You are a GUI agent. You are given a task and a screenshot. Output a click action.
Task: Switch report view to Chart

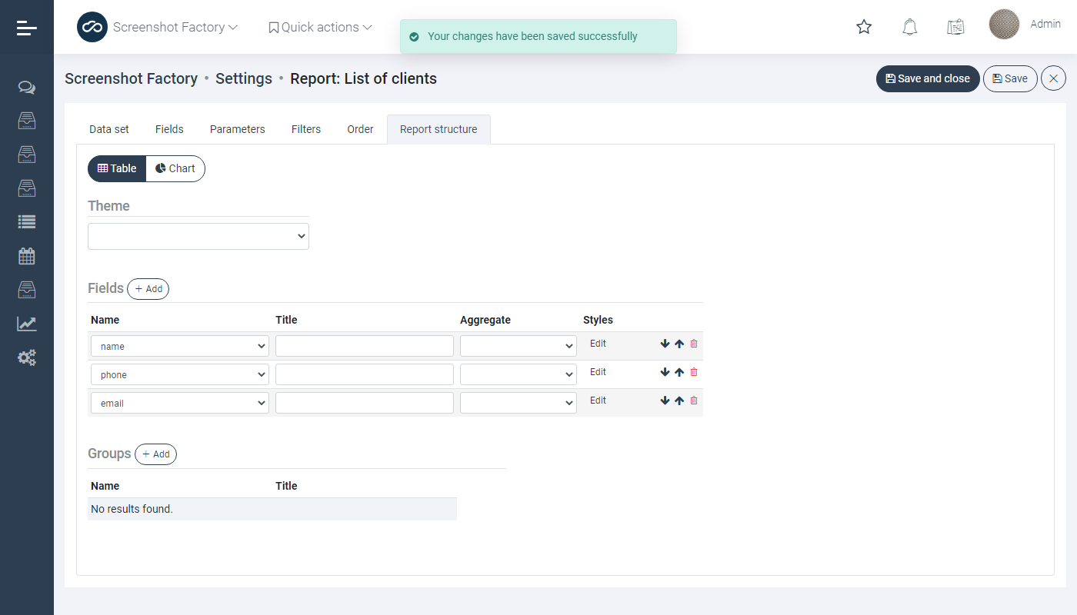pos(175,168)
